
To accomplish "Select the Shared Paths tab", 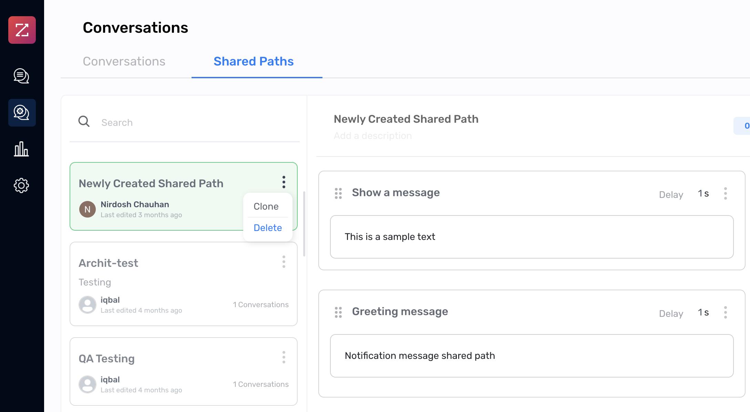I will tap(254, 61).
